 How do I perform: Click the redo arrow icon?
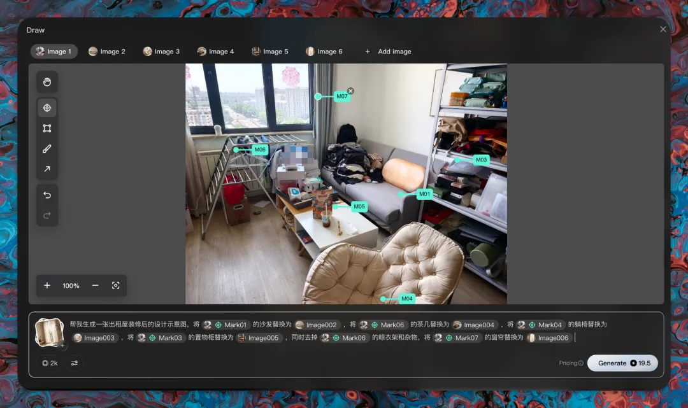[x=47, y=216]
